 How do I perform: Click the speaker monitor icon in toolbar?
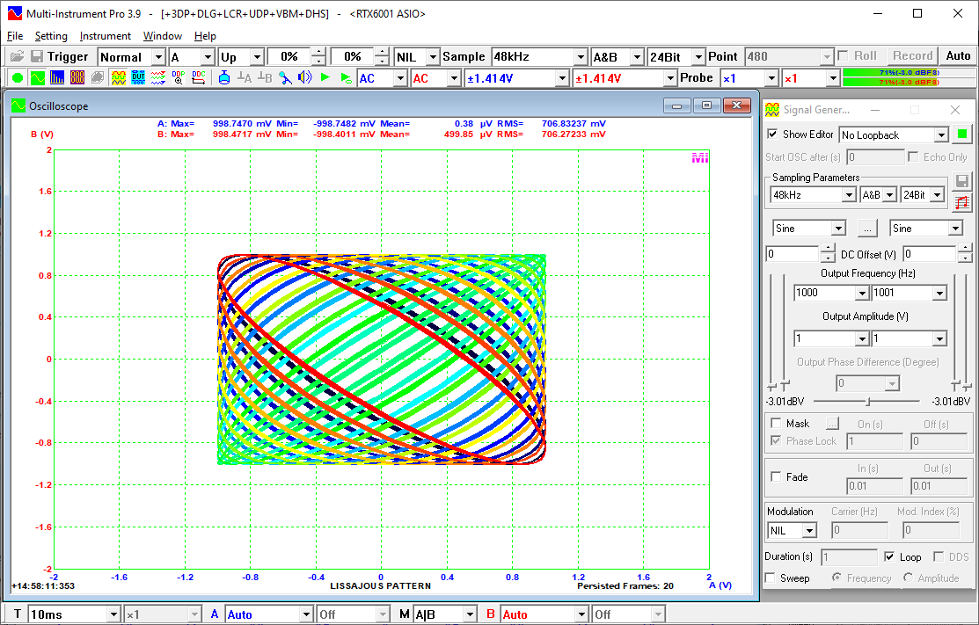click(305, 77)
